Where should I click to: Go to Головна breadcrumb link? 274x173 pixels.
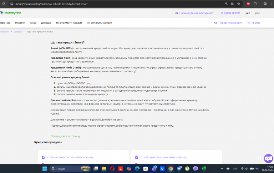(4, 32)
